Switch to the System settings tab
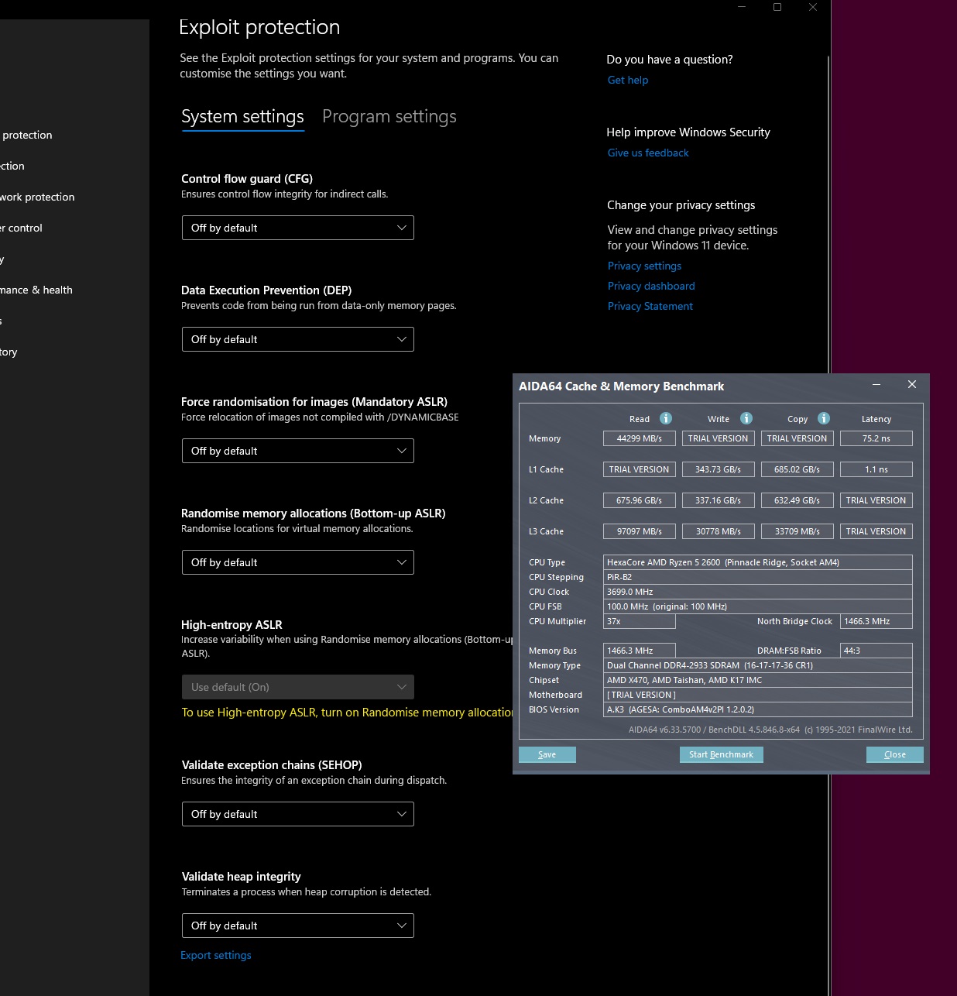This screenshot has width=957, height=996. 242,116
